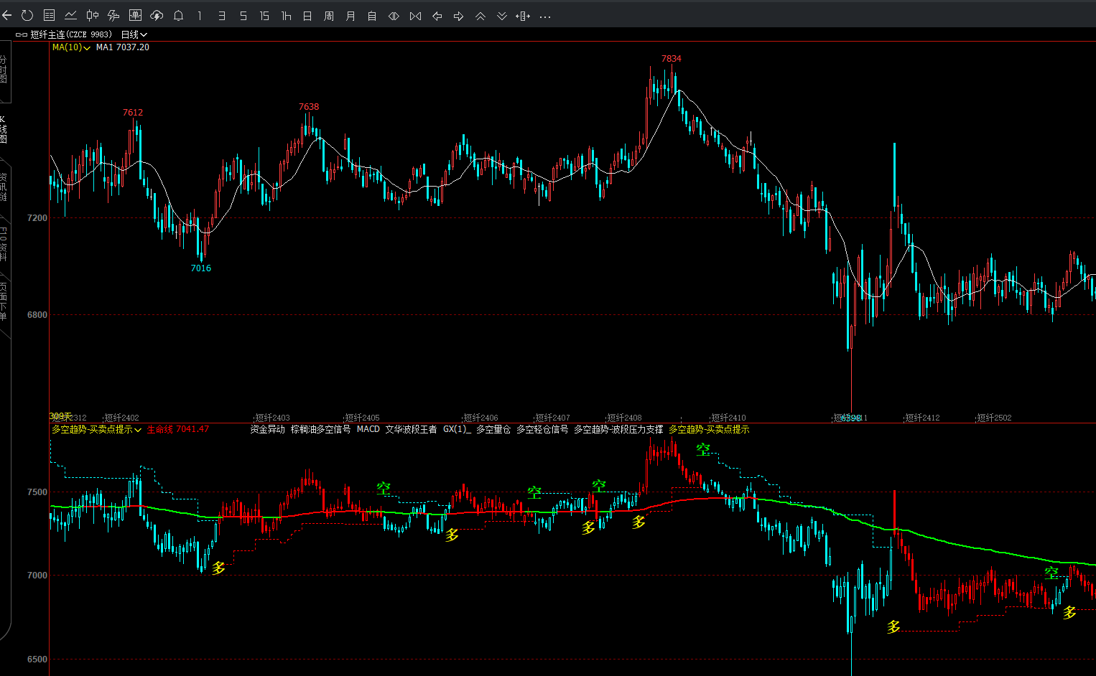Click the 7016 low price label
1096x676 pixels.
(201, 268)
